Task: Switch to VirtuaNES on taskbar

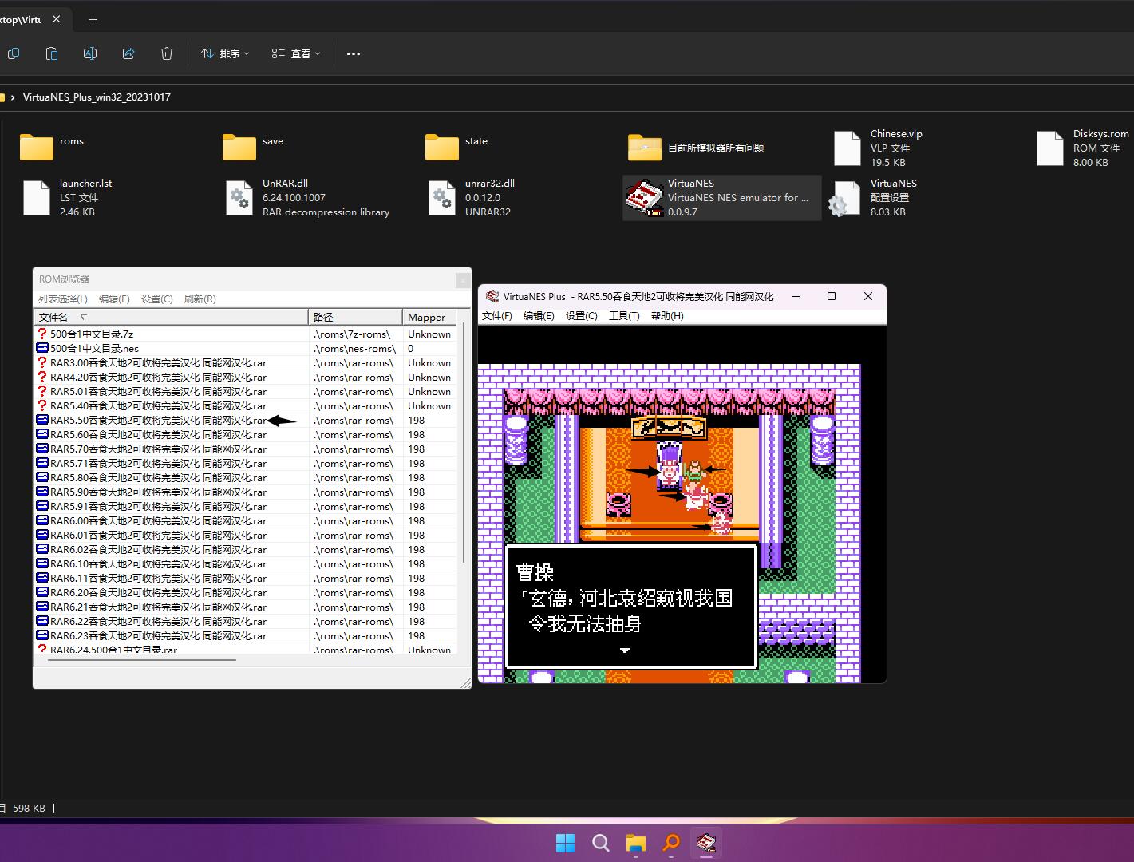Action: pyautogui.click(x=706, y=843)
